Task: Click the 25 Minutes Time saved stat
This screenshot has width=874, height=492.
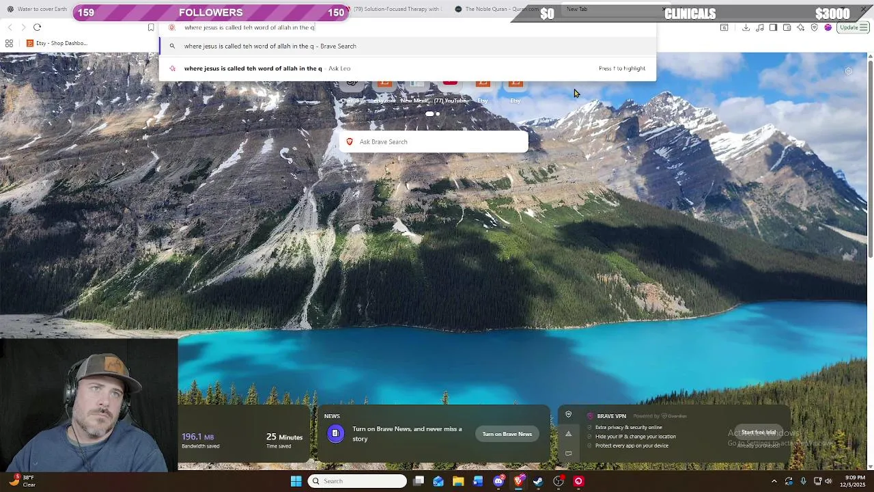Action: [x=284, y=441]
